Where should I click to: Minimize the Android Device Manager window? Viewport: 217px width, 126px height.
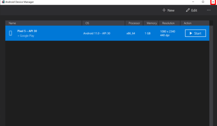pos(193,2)
